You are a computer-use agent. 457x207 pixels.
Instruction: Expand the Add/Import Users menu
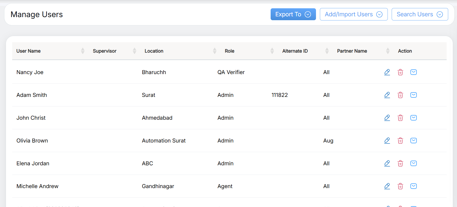(354, 14)
